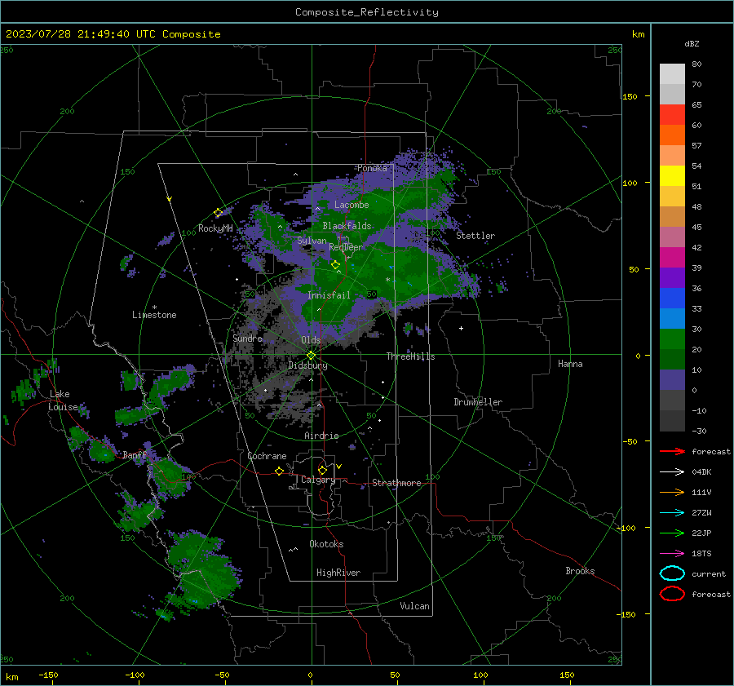Click the Vulcan town label

(x=415, y=606)
